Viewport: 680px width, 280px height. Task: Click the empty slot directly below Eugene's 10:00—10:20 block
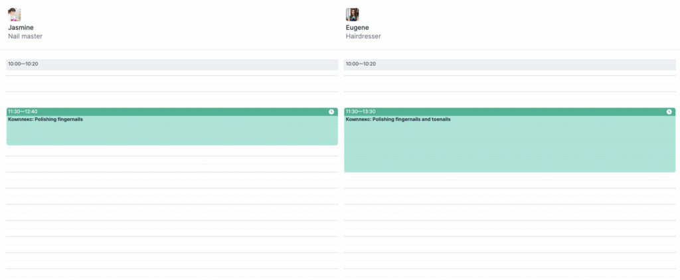click(x=509, y=72)
